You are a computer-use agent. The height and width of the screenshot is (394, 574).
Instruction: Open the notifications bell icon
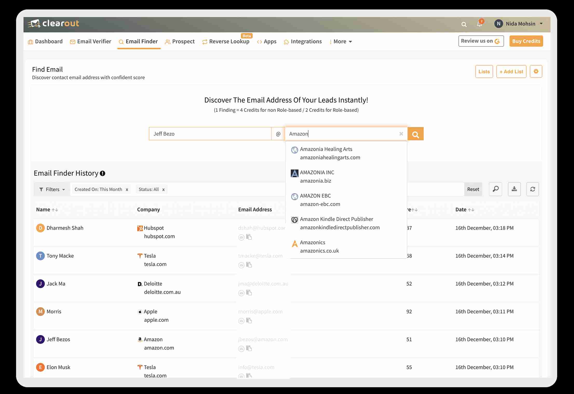click(x=479, y=24)
